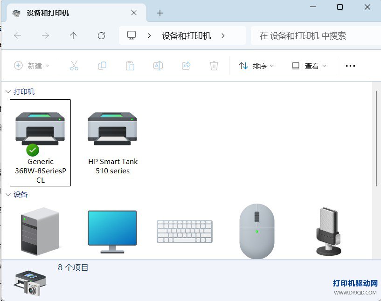Image resolution: width=381 pixels, height=301 pixels.
Task: Click the vertical scrollbar thumb
Action: point(376,139)
